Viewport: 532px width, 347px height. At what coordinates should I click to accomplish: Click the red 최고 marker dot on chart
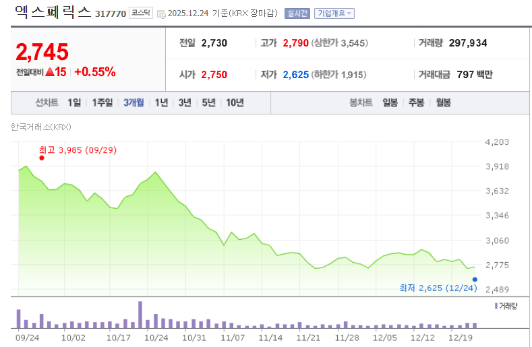42,158
